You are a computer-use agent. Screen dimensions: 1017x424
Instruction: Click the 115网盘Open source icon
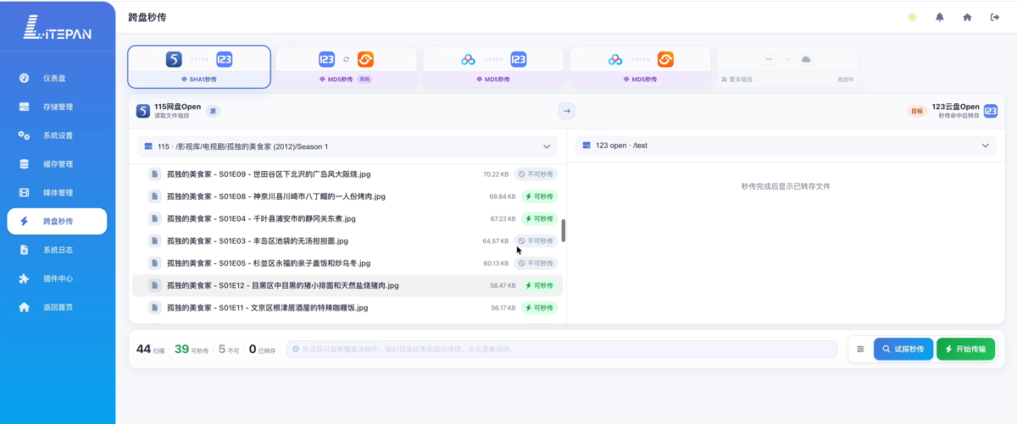click(x=143, y=111)
